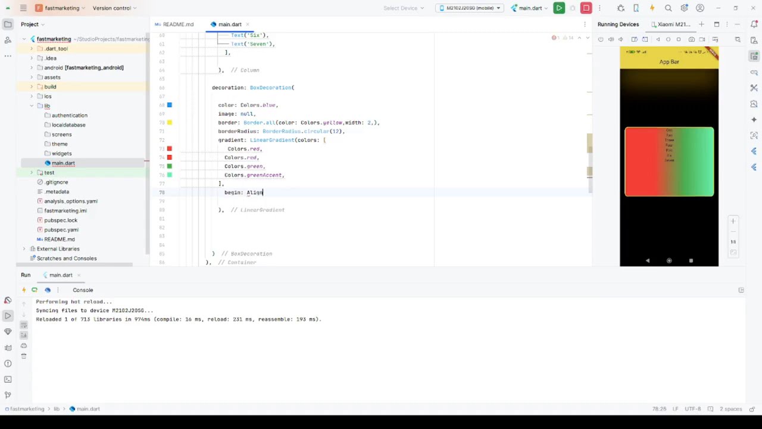Open Search Everywhere magnifier
The width and height of the screenshot is (762, 429).
point(668,8)
